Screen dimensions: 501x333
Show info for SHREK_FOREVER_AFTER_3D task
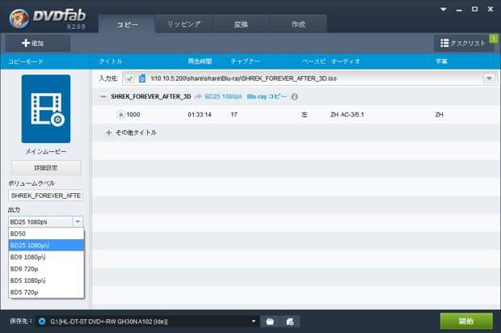click(295, 96)
